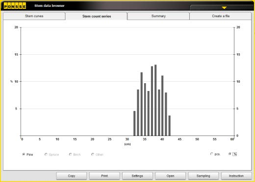Go to the Create a file tab
255x182 pixels.
pos(221,16)
